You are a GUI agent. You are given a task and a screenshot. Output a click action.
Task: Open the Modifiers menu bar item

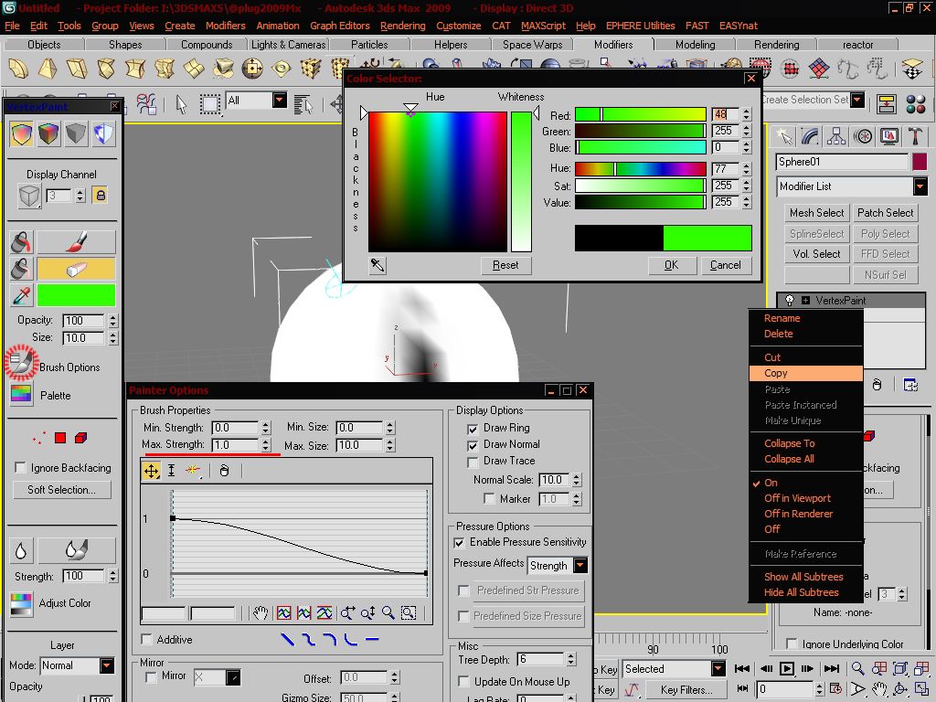tap(225, 26)
